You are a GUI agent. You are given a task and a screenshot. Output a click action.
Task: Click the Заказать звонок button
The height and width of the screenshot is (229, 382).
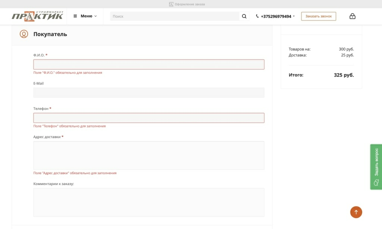319,16
